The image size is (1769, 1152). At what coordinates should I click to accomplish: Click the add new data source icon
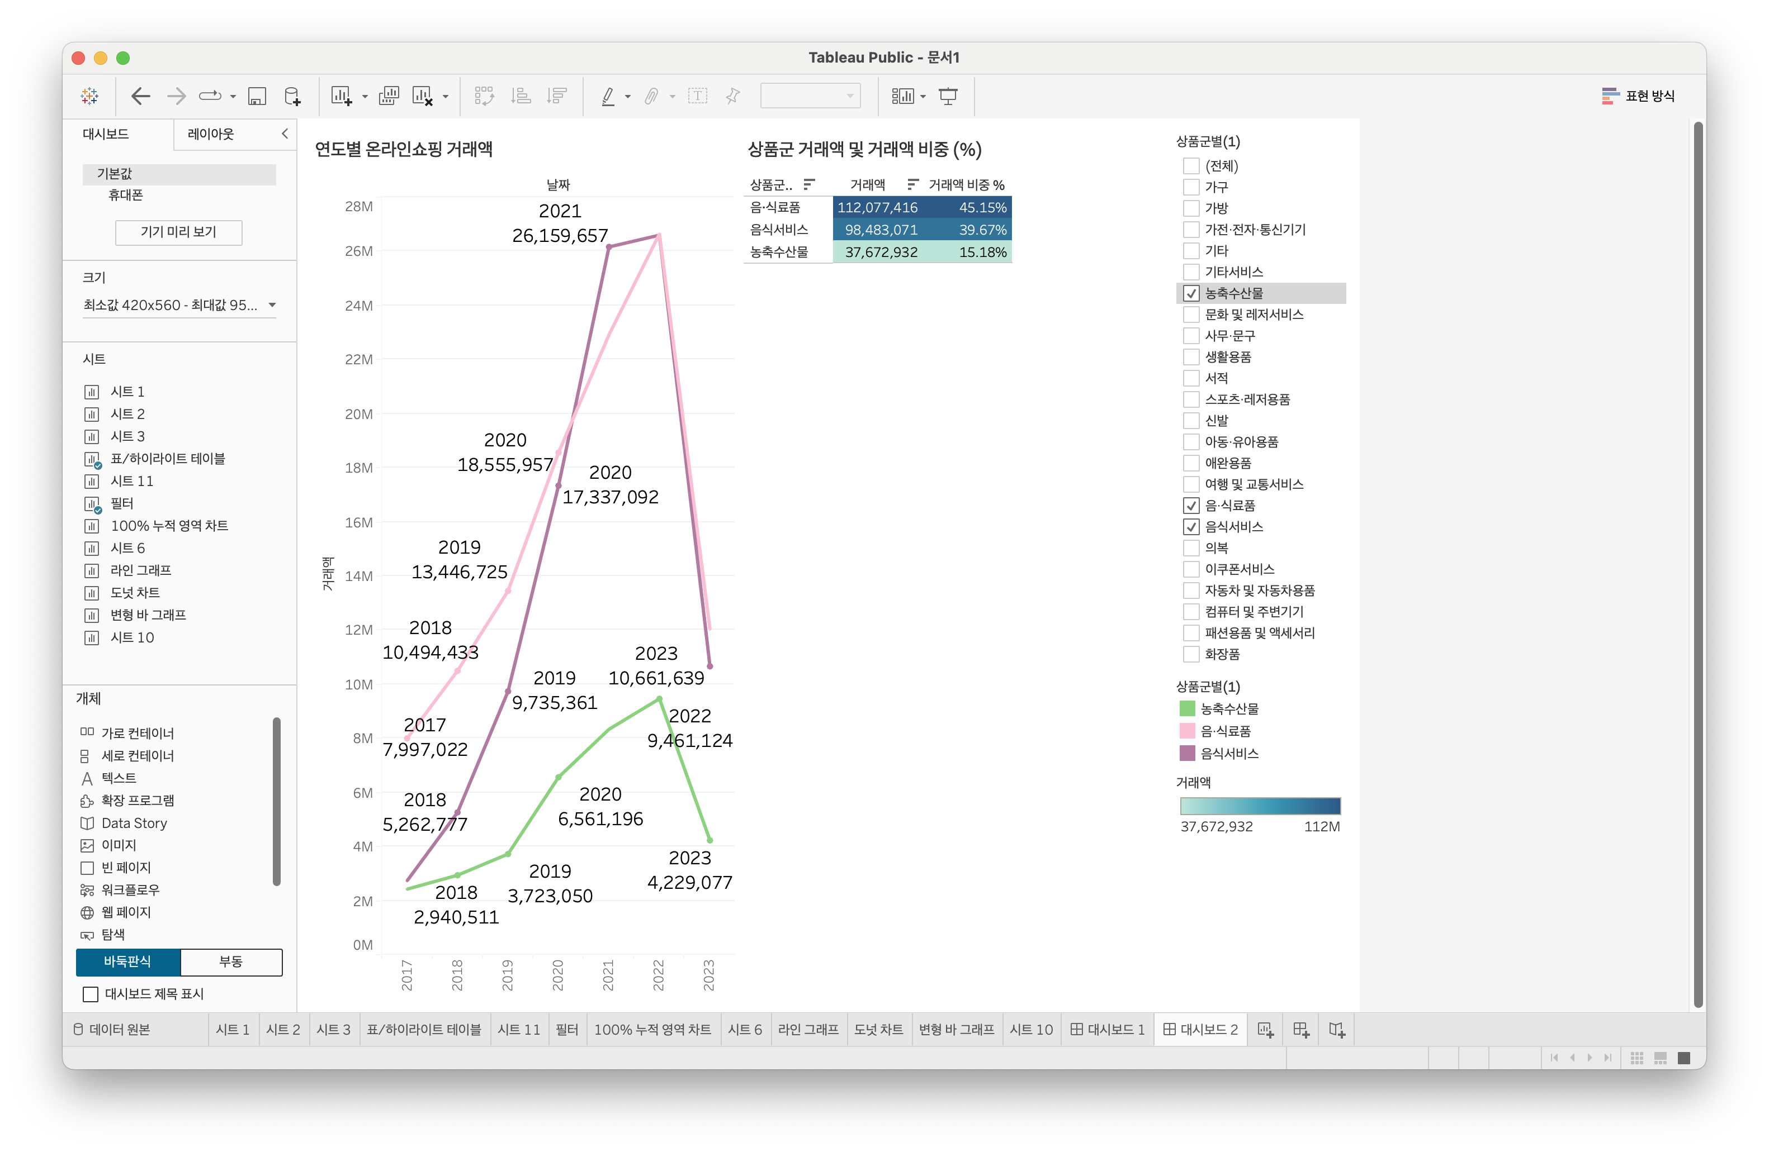pos(293,96)
